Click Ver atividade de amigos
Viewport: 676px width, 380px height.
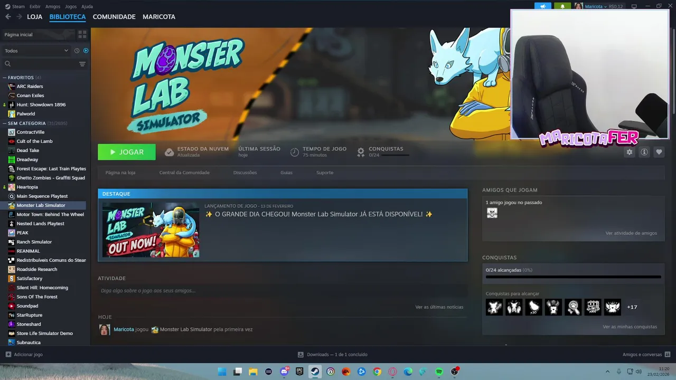click(x=631, y=233)
